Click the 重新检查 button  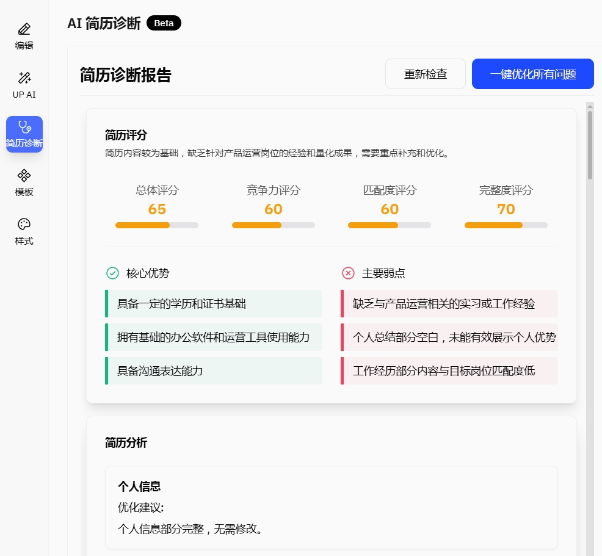pos(425,74)
